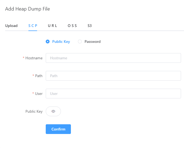Screen dimensions: 184x148
Task: Select the Public Key radio circle
Action: click(48, 42)
